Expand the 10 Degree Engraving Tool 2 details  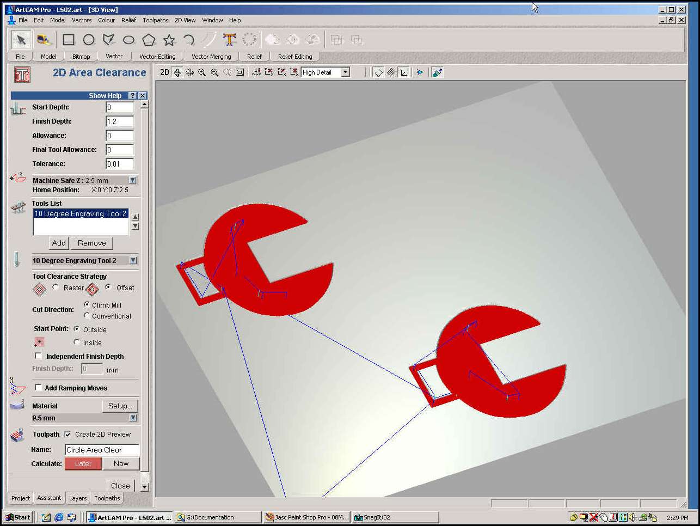133,260
